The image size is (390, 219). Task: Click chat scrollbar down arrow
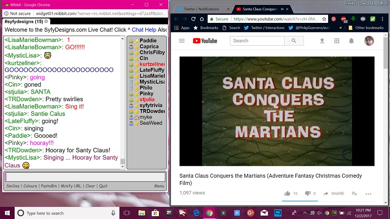coord(122,167)
